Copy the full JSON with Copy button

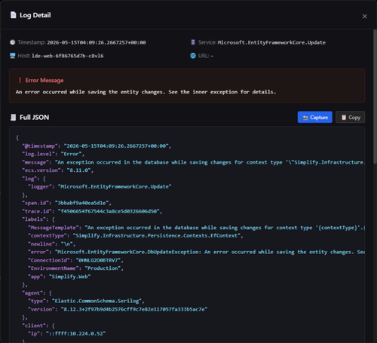point(350,117)
